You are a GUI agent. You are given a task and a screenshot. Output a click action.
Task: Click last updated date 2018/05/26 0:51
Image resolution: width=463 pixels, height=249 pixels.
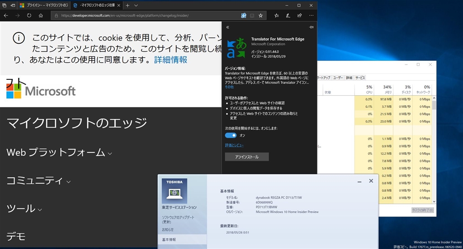(x=237, y=232)
